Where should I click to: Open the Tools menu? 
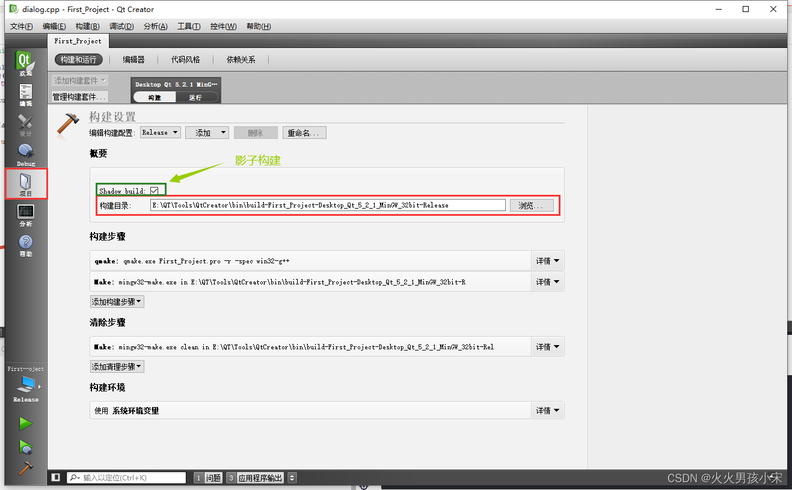pos(189,26)
